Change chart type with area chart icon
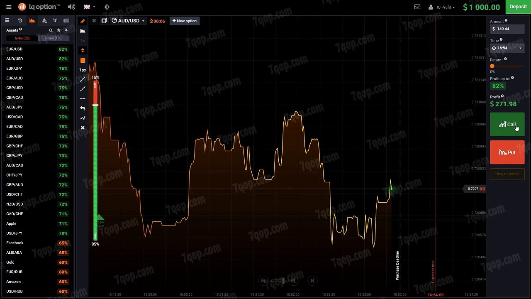The height and width of the screenshot is (299, 531). 83,31
